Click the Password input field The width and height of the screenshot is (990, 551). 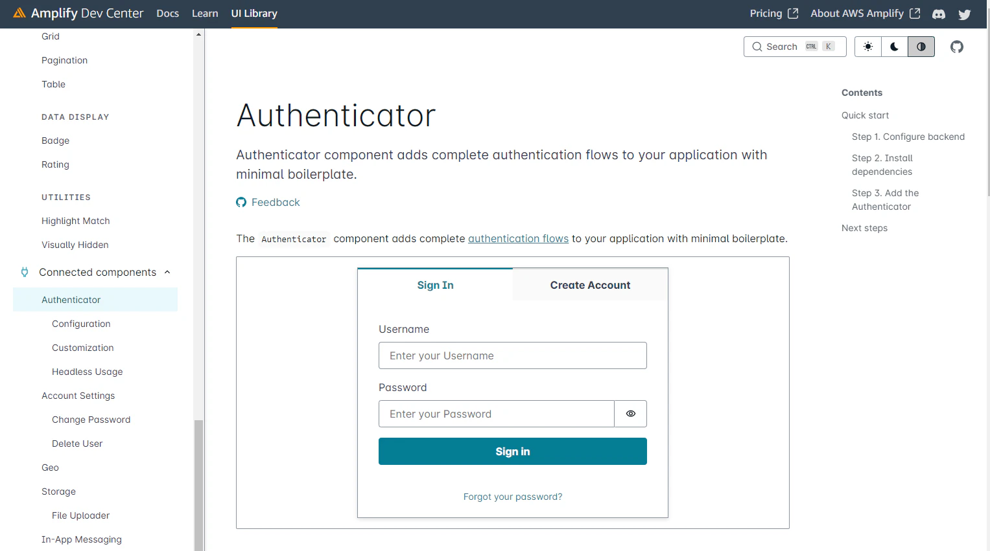click(x=497, y=414)
